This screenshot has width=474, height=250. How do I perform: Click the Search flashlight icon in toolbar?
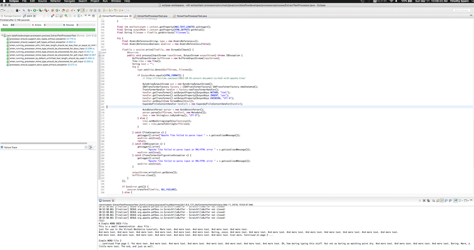pyautogui.click(x=72, y=10)
